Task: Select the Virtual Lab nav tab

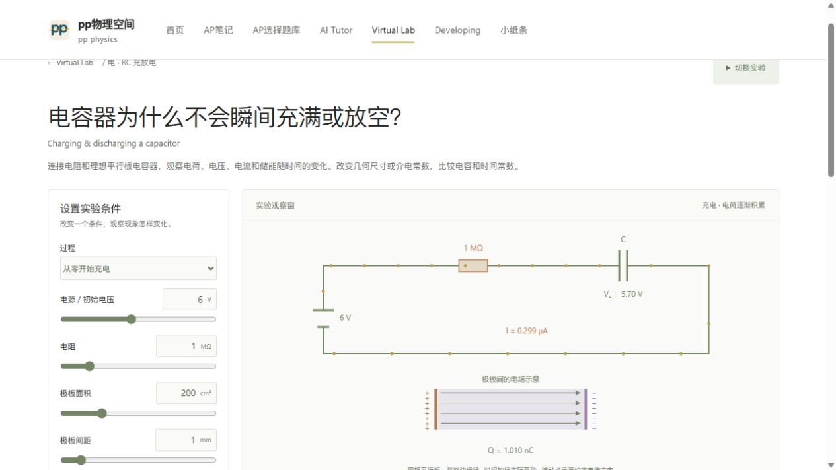Action: click(393, 30)
